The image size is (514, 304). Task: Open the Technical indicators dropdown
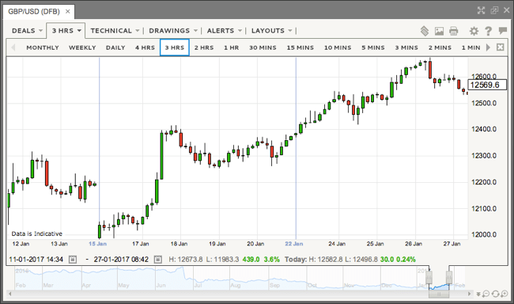[115, 31]
